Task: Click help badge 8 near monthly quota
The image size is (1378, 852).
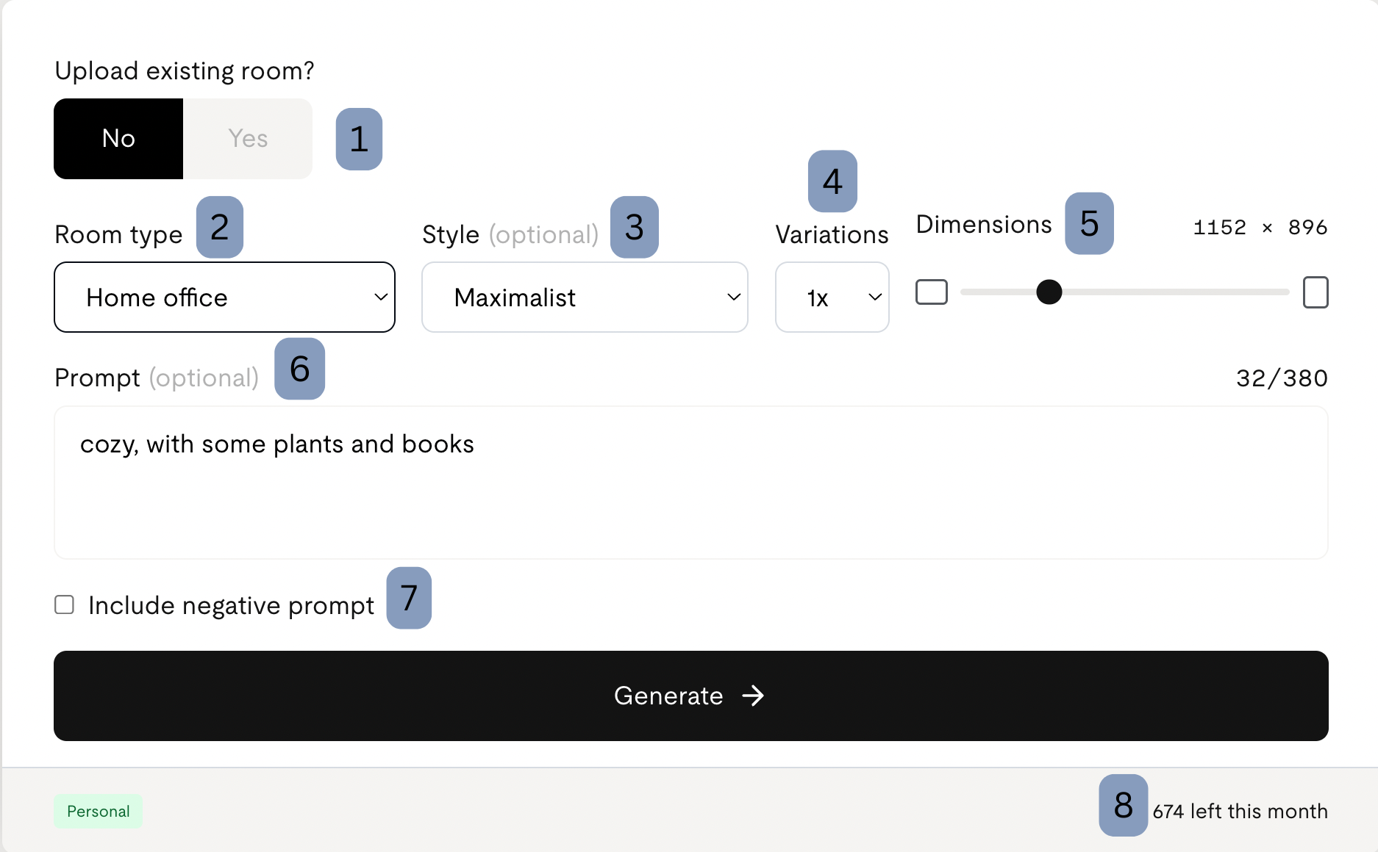Action: click(x=1123, y=805)
